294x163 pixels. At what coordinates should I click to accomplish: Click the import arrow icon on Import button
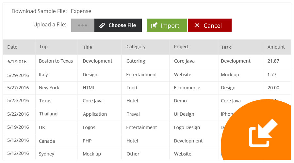click(x=154, y=25)
